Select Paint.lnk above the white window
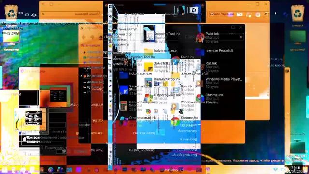This screenshot has width=309, height=174. (187, 57)
